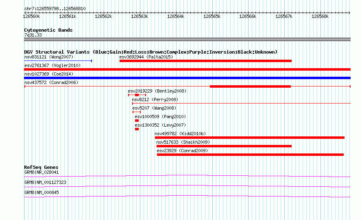Screen dimensions: 362x220
Task: Open nsv499782 (Kidd2010b) variant label
Action: click(x=180, y=134)
